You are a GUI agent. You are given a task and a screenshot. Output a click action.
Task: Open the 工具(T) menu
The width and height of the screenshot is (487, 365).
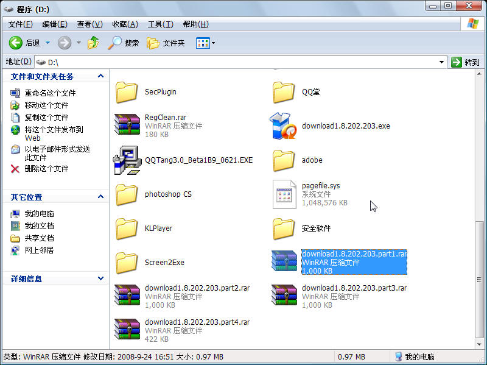tap(160, 24)
